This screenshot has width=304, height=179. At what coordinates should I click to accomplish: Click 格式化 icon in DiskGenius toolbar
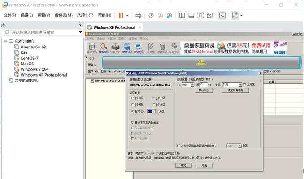151,48
